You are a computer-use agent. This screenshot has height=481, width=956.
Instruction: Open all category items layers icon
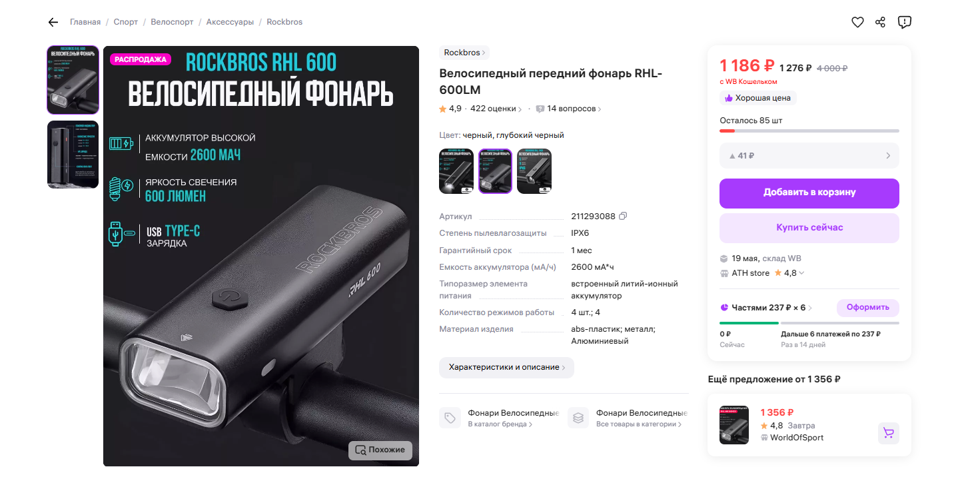click(x=578, y=418)
